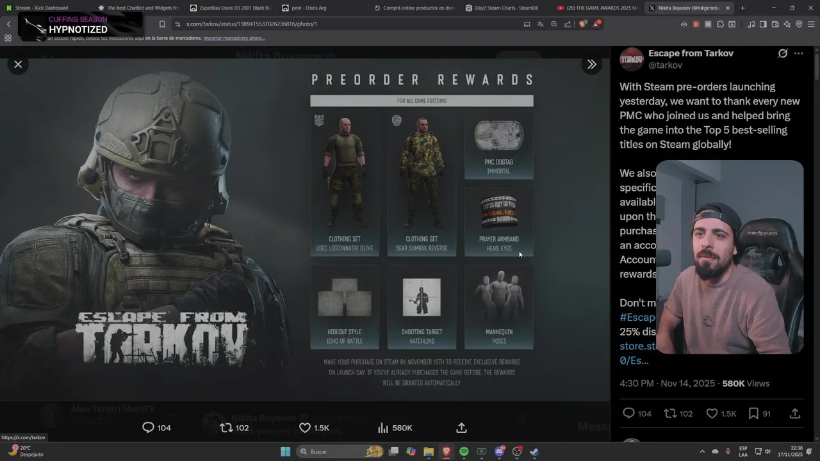Viewport: 820px width, 461px height.
Task: Click the share page icon in address bar
Action: [568, 24]
